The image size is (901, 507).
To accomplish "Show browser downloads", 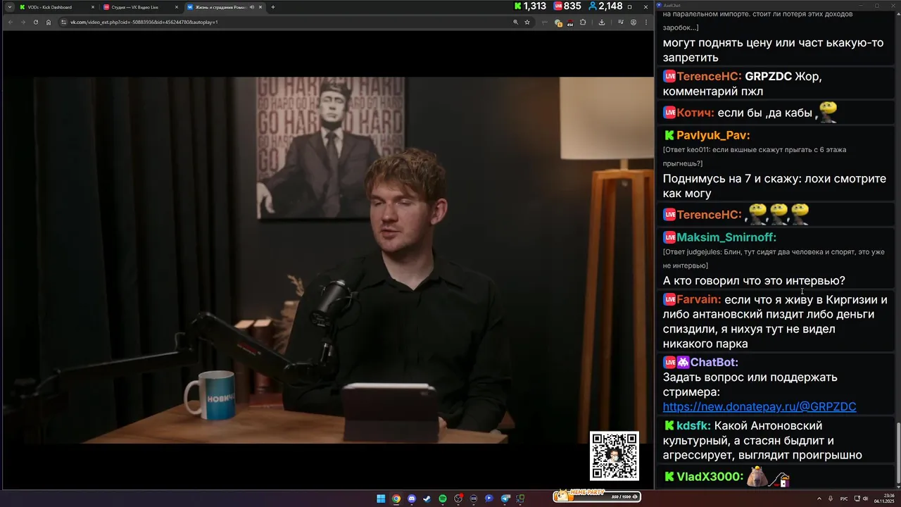I will point(602,22).
